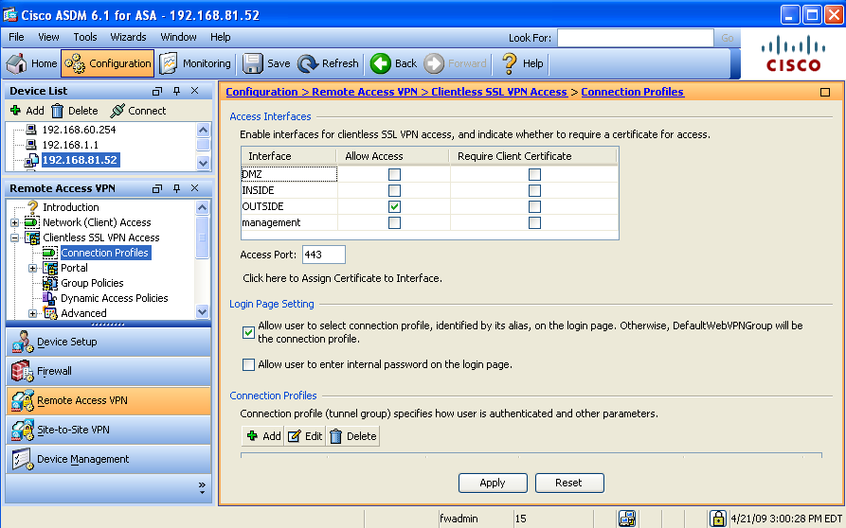Open the Window menu
This screenshot has width=846, height=528.
pos(179,37)
